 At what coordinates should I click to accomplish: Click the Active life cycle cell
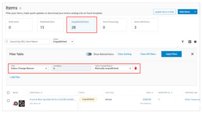point(109,99)
